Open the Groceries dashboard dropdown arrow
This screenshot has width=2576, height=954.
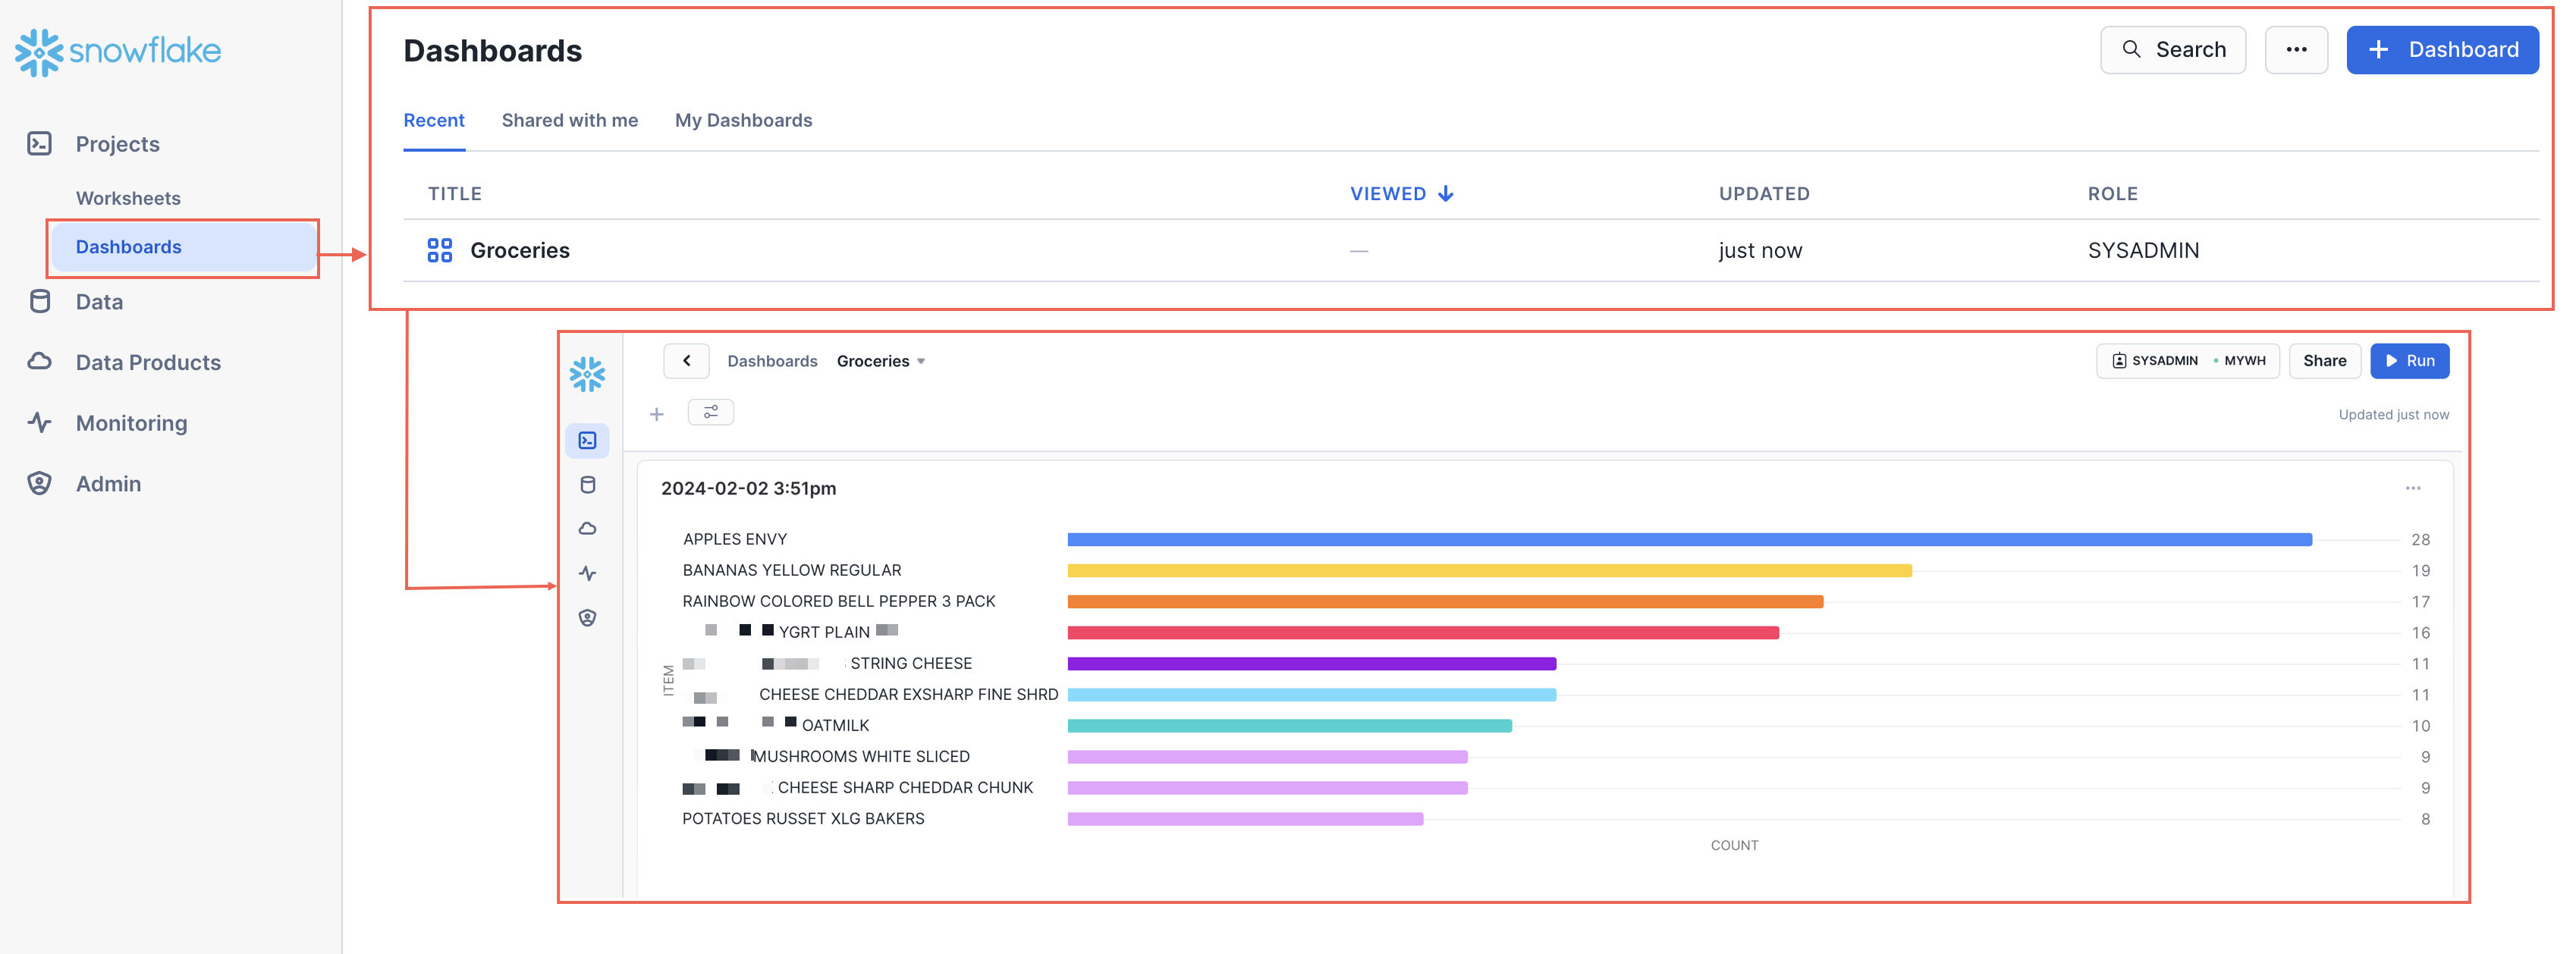pyautogui.click(x=919, y=359)
